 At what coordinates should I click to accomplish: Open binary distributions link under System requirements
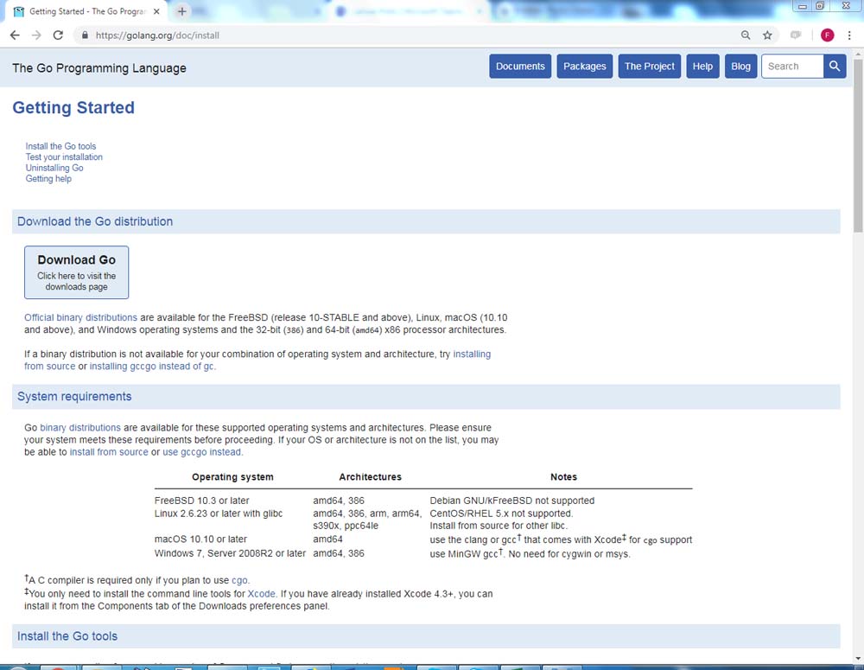coord(80,427)
